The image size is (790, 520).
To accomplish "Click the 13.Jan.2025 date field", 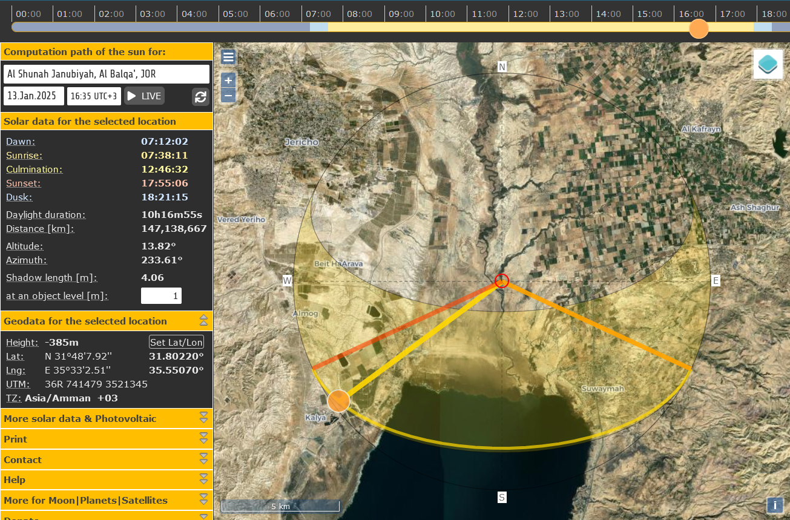I will click(35, 96).
